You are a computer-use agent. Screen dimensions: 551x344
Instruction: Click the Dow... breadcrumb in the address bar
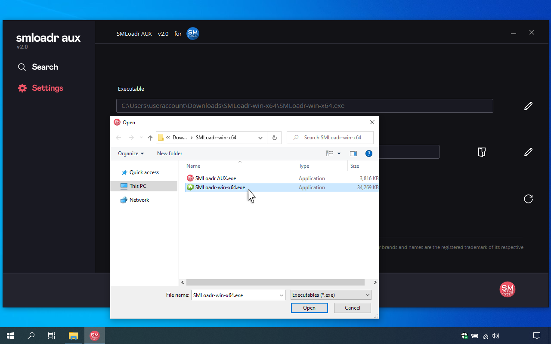point(180,138)
